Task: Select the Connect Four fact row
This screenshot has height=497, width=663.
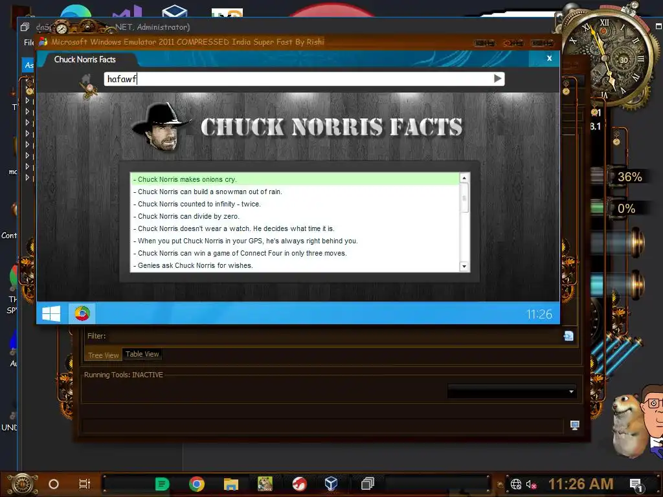Action: pos(295,253)
